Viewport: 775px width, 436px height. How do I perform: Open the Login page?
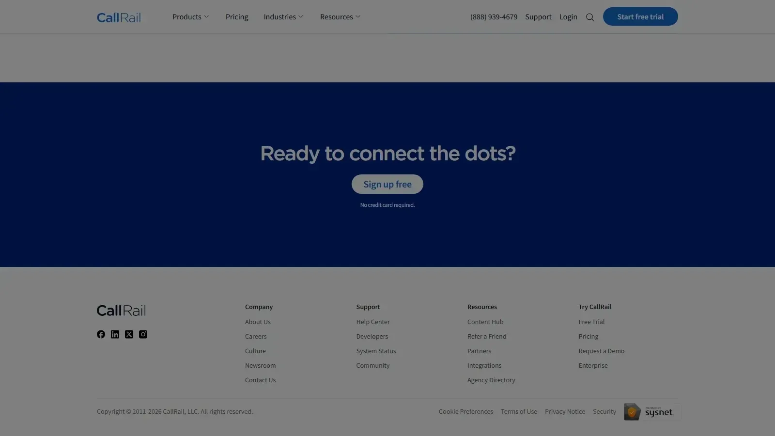(568, 17)
